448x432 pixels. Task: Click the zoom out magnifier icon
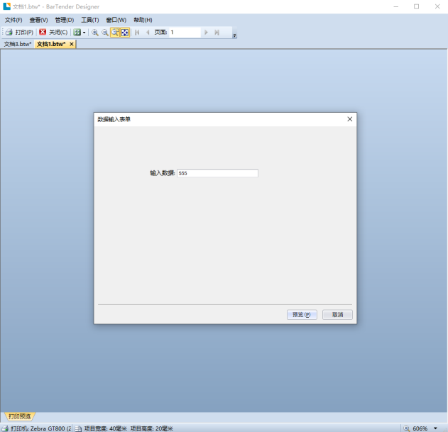point(105,33)
